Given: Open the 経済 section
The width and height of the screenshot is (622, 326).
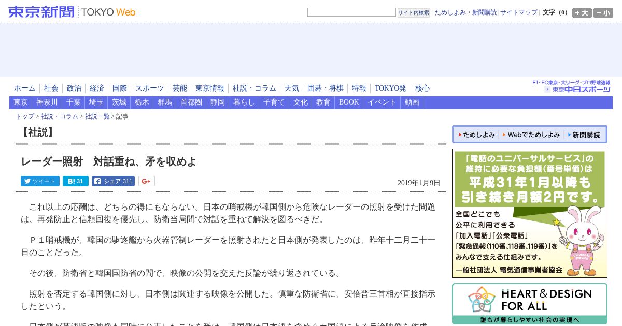Looking at the screenshot, I should click(97, 88).
